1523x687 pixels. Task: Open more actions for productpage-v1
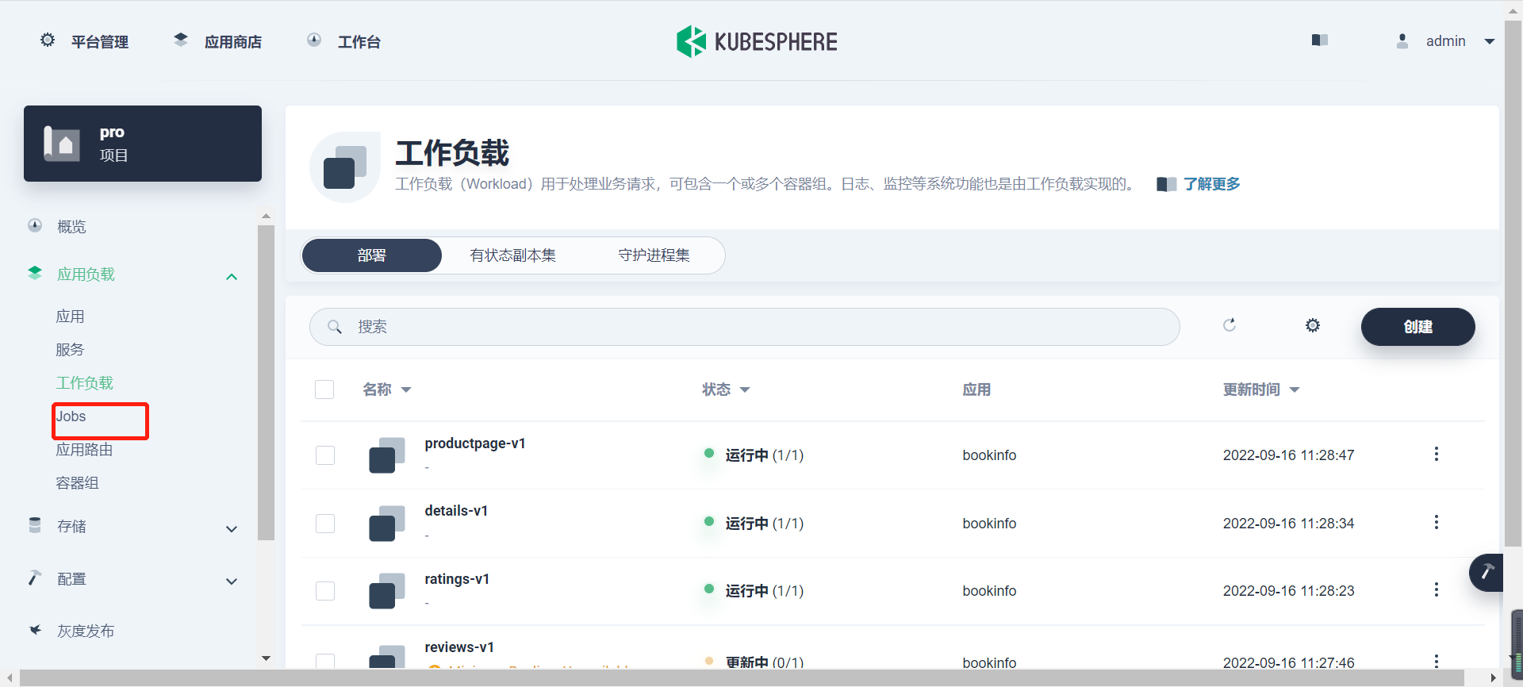click(1436, 454)
